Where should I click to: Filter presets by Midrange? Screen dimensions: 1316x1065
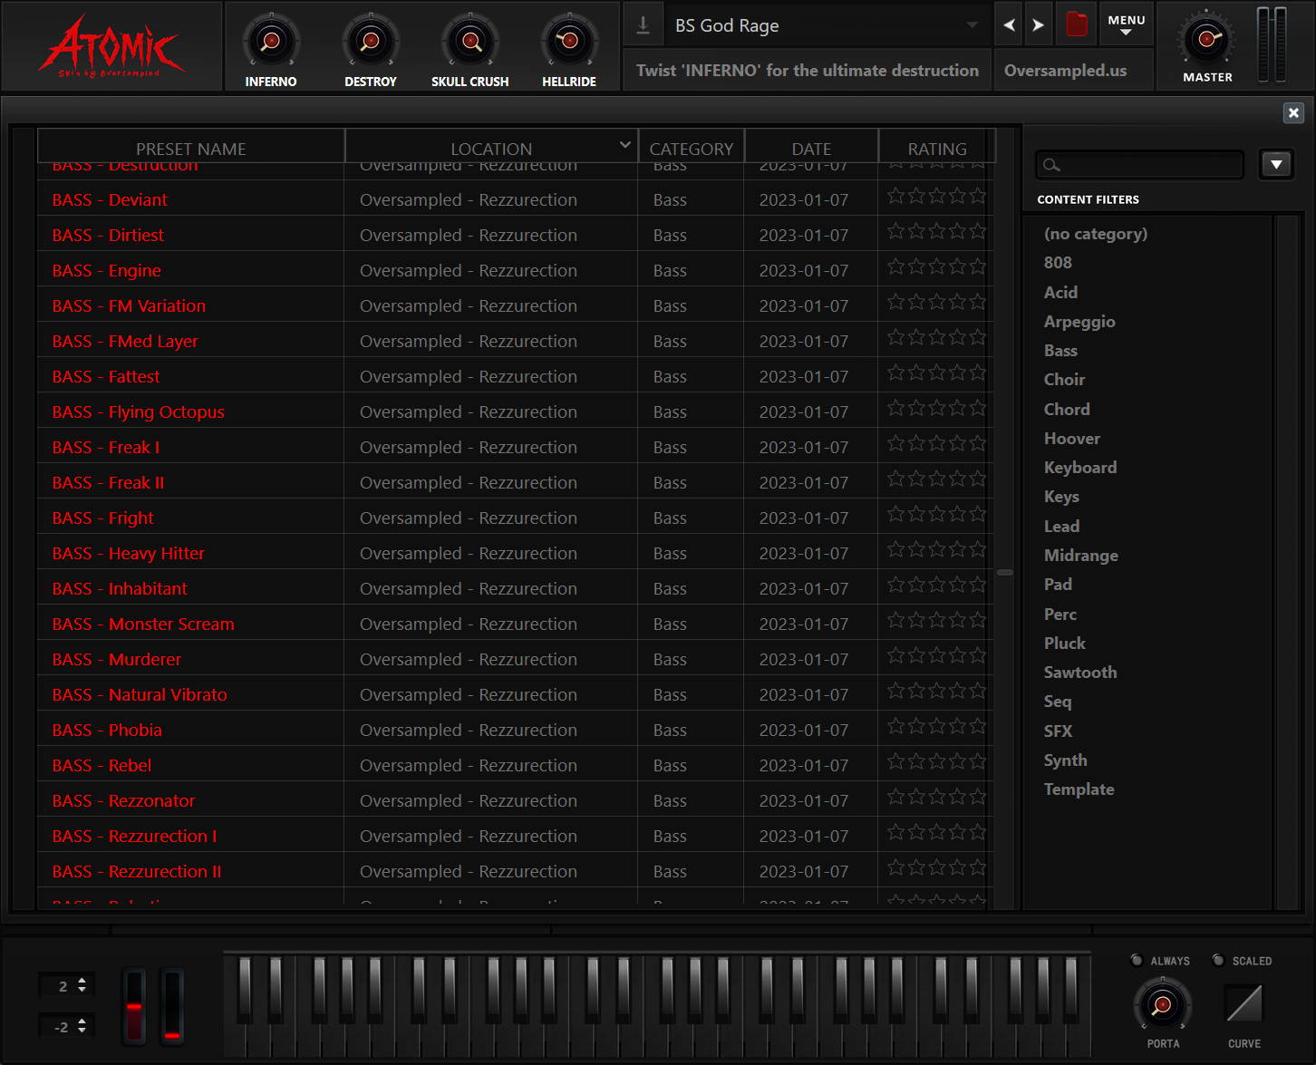point(1080,556)
